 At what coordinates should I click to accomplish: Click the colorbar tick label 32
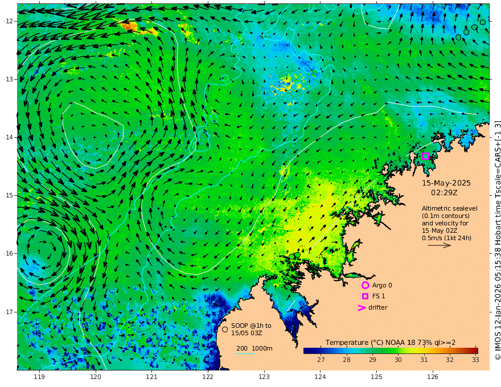pos(450,360)
